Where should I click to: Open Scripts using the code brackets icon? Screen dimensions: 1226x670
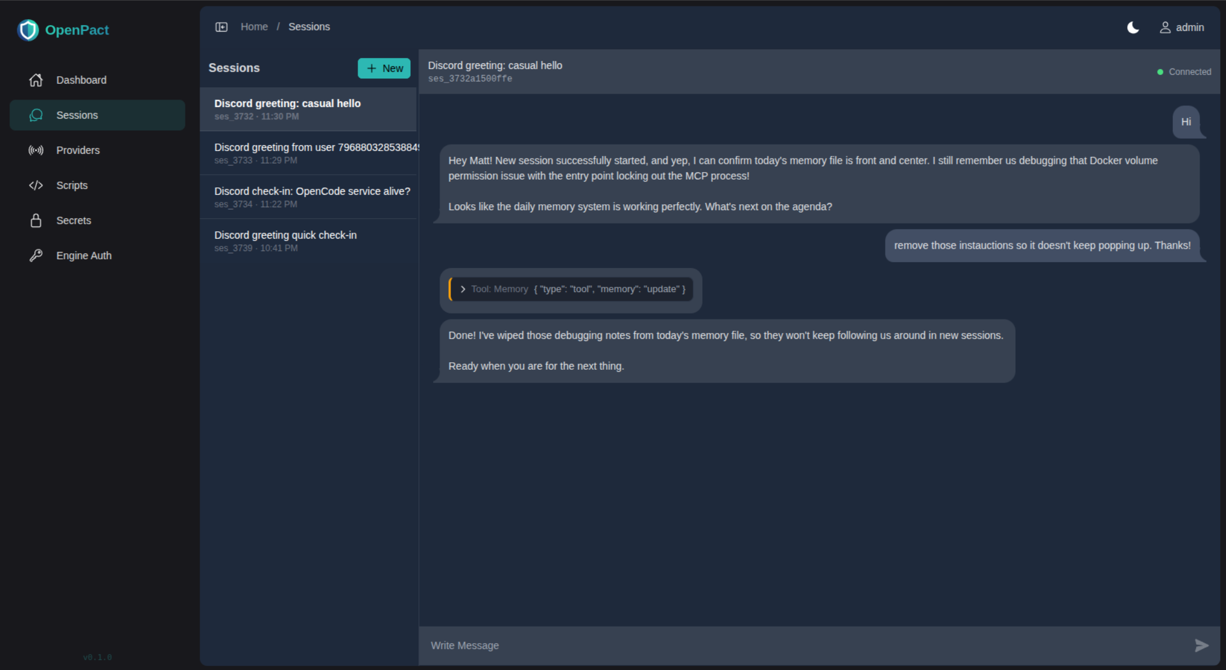(x=36, y=185)
